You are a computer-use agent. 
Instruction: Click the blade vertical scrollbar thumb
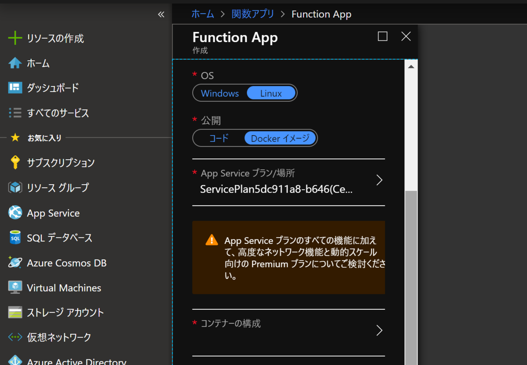[x=411, y=278]
